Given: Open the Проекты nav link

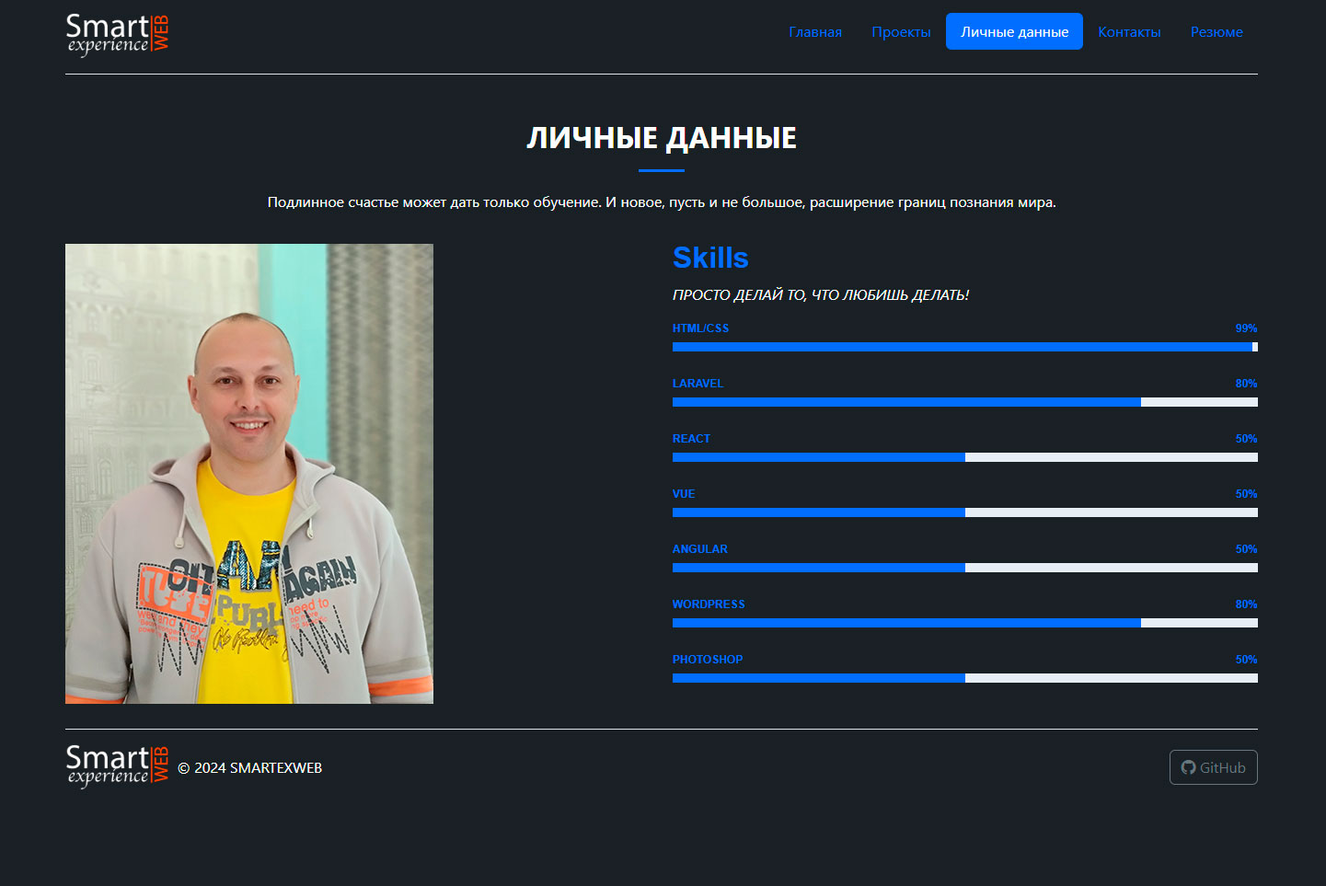Looking at the screenshot, I should pyautogui.click(x=900, y=32).
